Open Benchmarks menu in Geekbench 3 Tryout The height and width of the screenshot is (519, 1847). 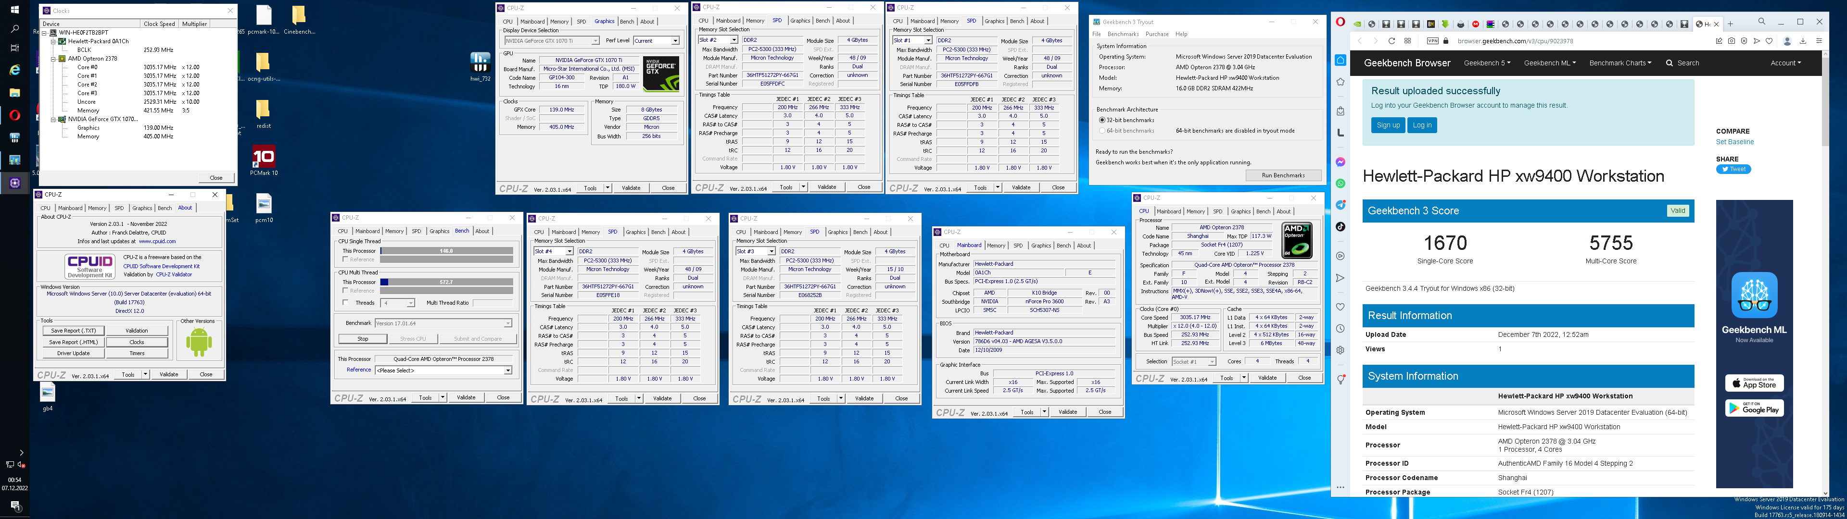click(x=1123, y=34)
